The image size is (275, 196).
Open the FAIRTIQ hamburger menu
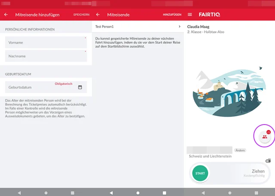[x=190, y=15]
